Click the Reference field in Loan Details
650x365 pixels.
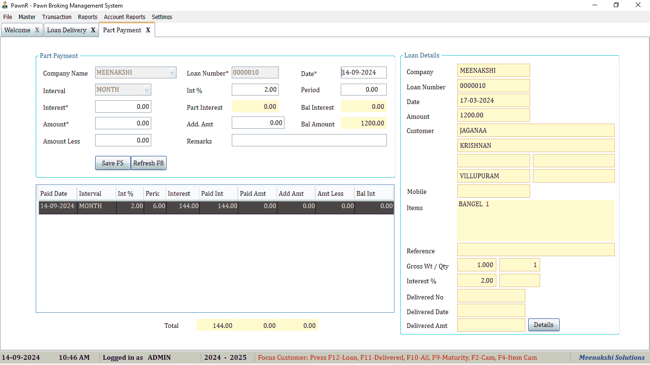pyautogui.click(x=536, y=250)
